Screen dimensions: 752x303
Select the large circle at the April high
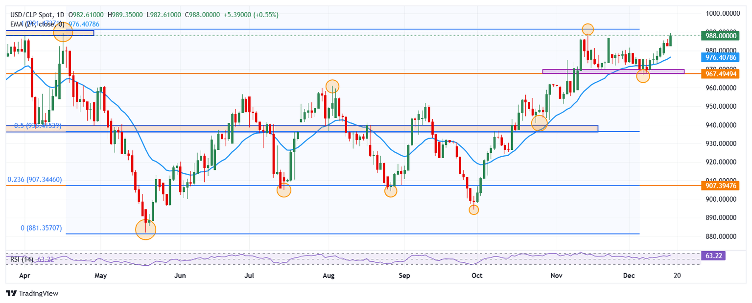[63, 33]
